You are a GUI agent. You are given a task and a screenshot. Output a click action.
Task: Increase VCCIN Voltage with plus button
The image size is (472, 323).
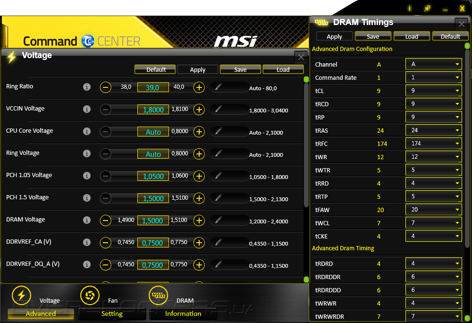pos(199,110)
